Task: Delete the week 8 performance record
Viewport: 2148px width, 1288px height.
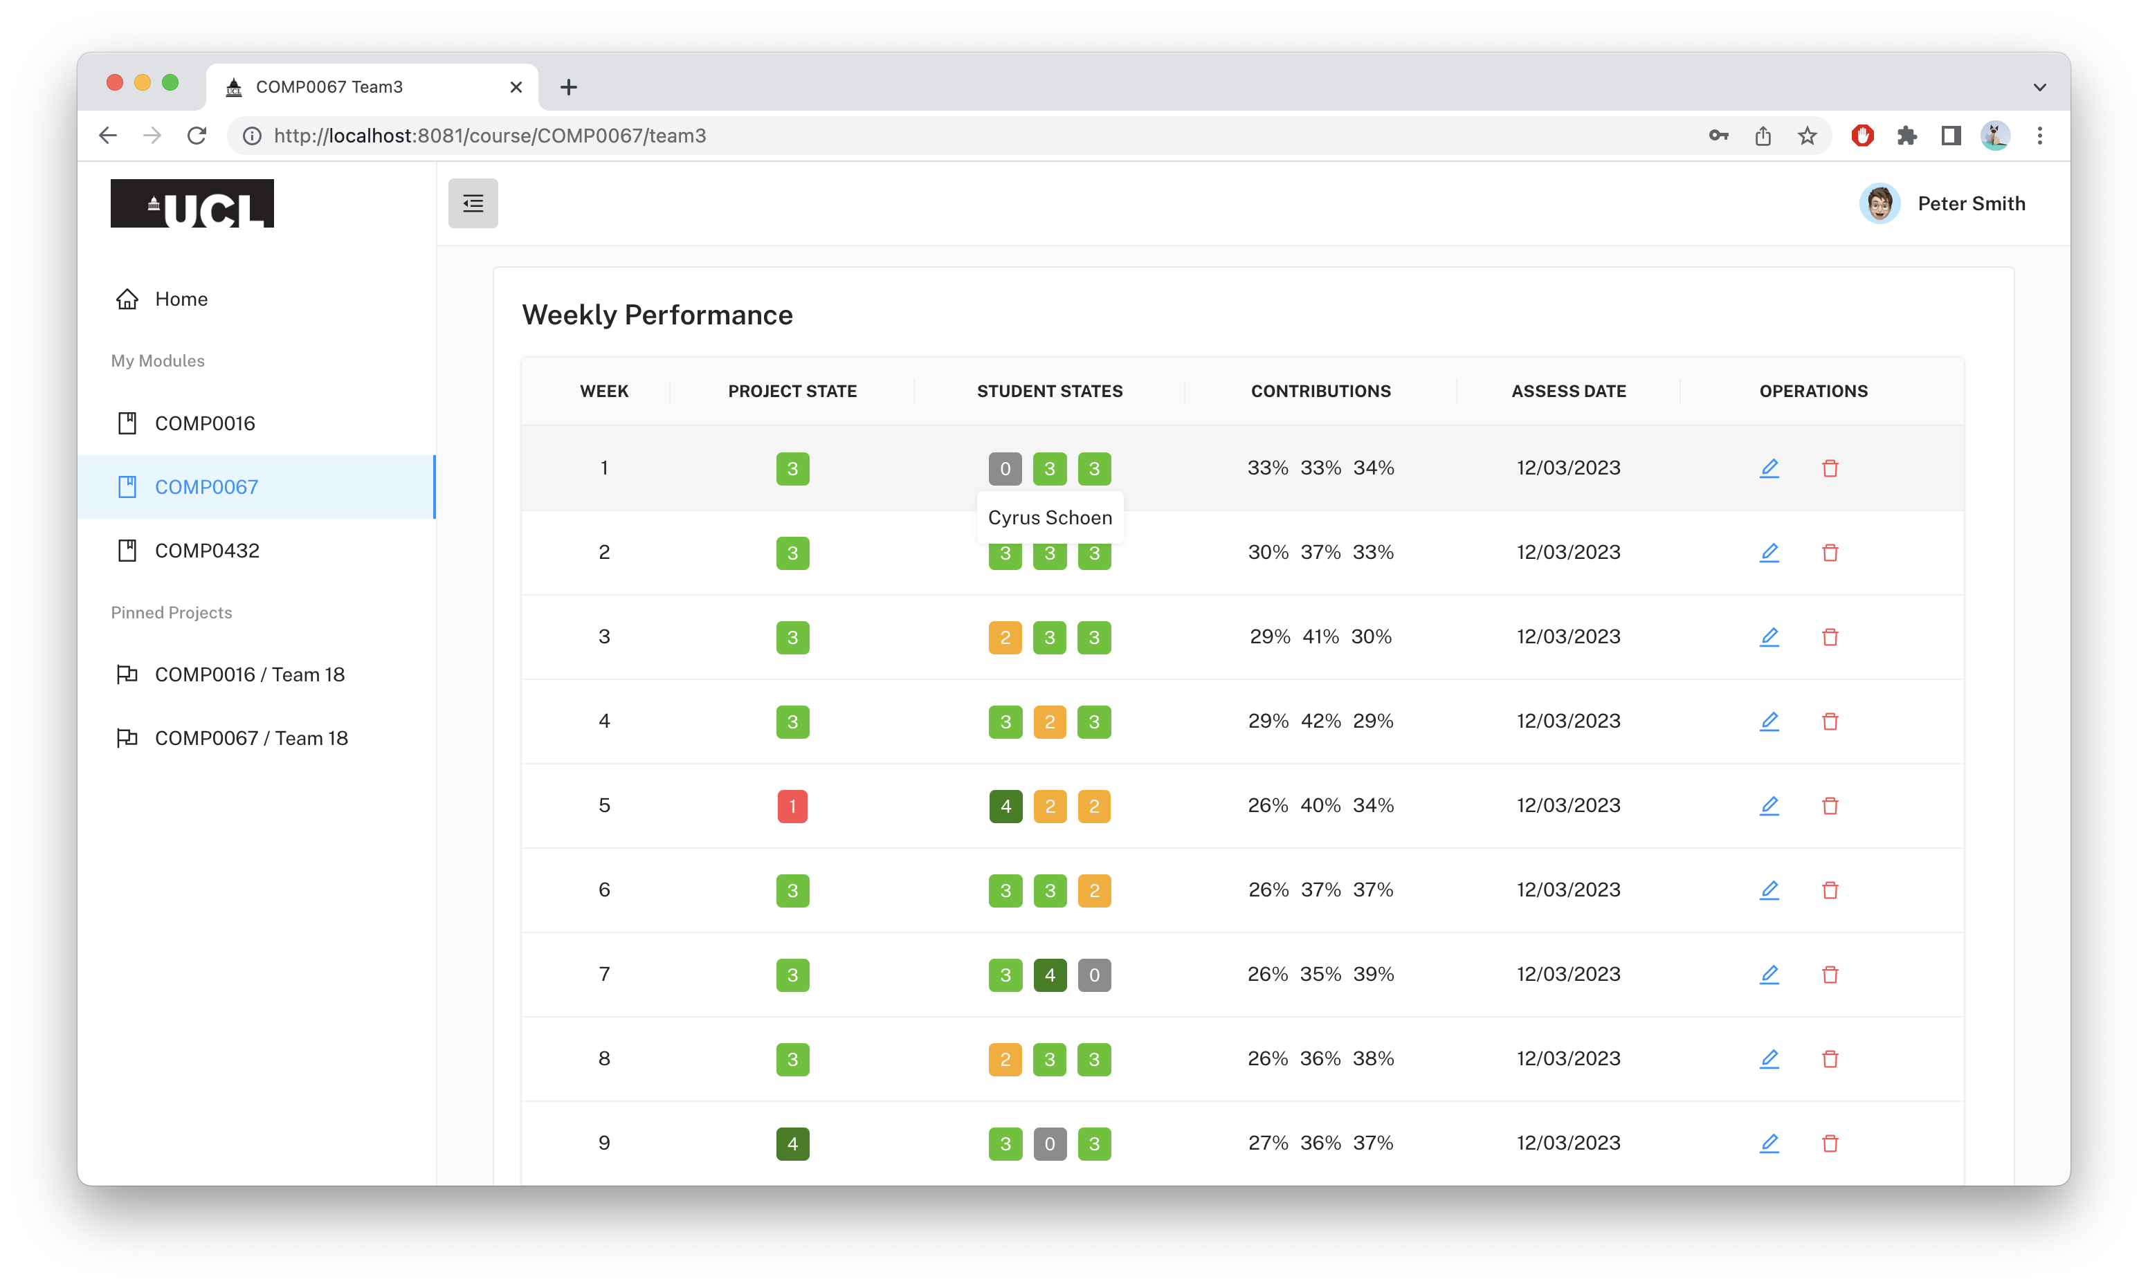Action: [1830, 1059]
